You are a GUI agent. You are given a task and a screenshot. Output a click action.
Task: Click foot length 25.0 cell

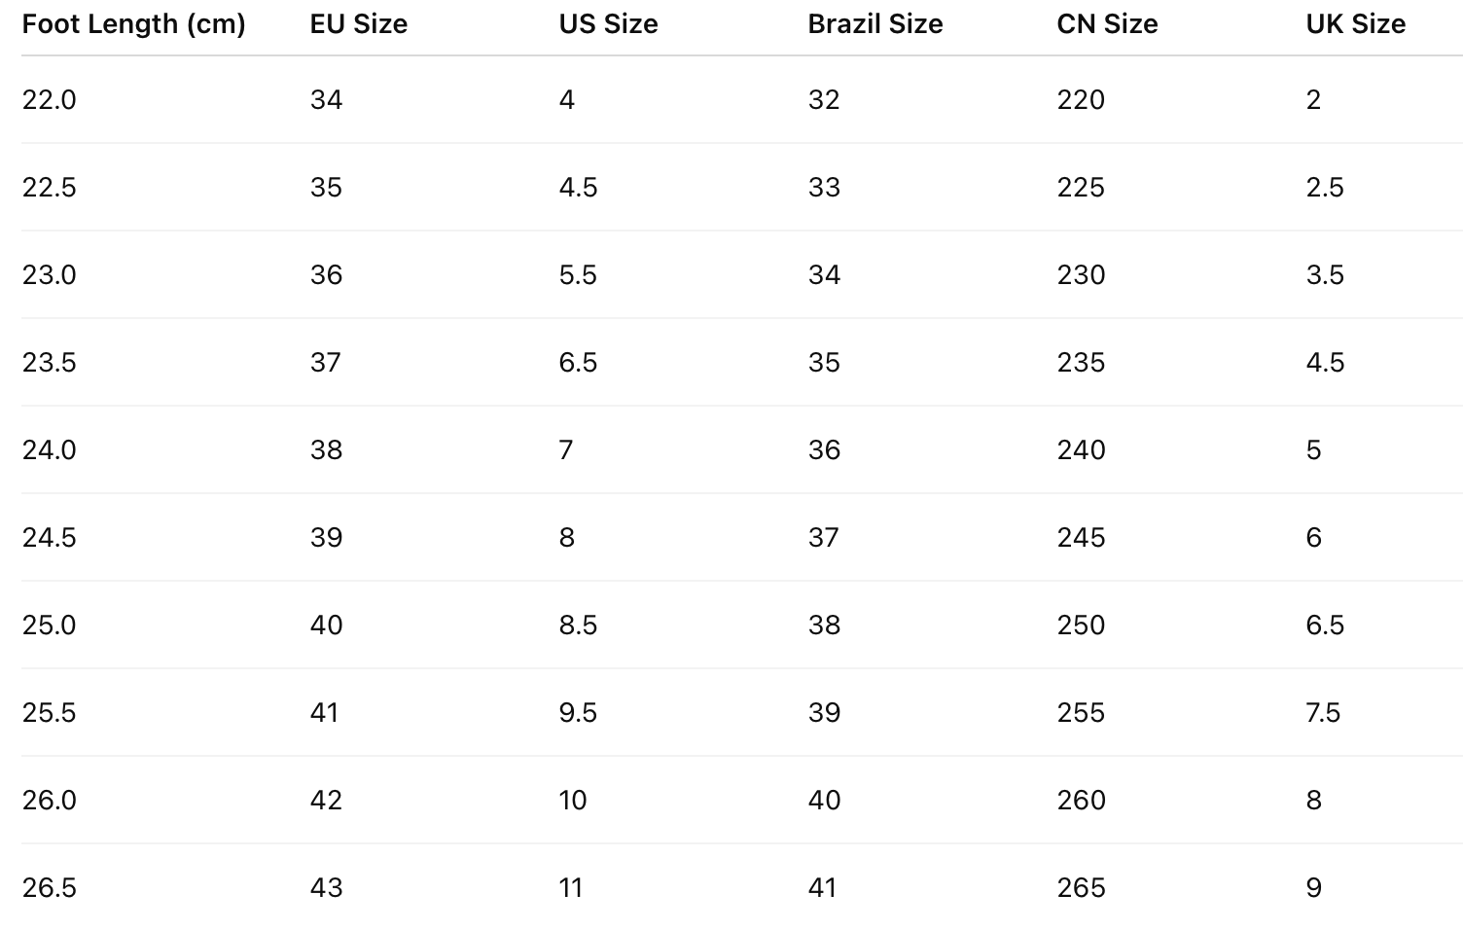(50, 626)
